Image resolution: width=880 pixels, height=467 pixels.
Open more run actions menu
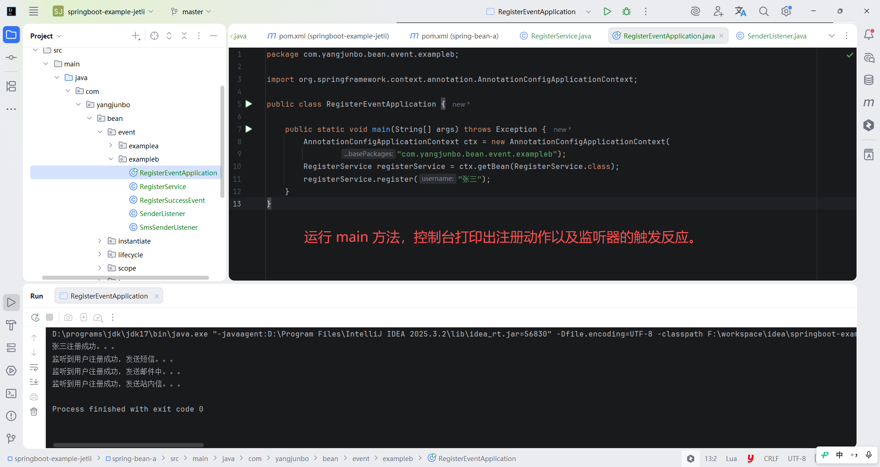[646, 11]
